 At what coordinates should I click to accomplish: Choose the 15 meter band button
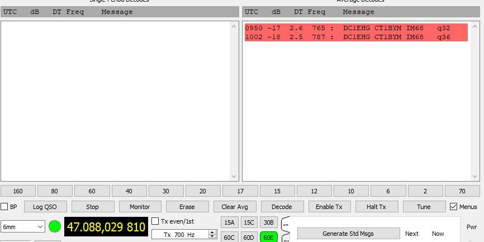pyautogui.click(x=277, y=191)
